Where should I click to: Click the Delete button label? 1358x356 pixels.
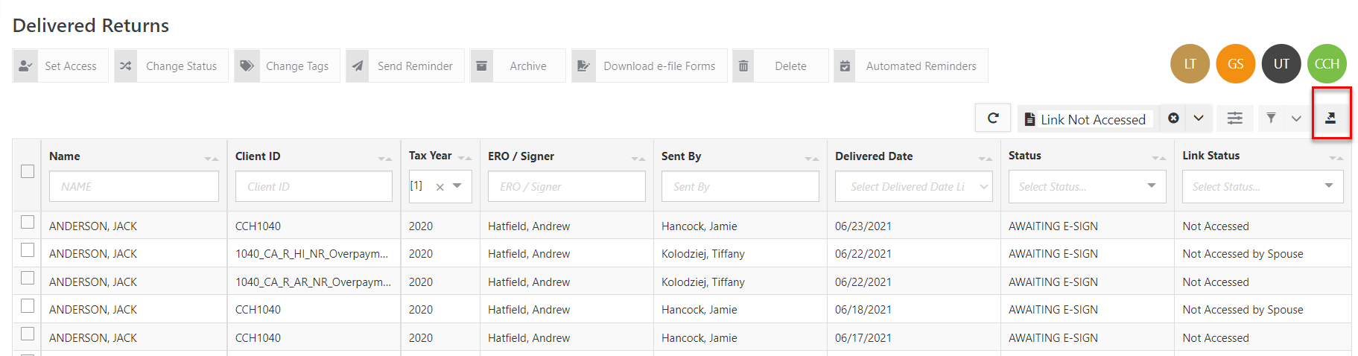(790, 66)
